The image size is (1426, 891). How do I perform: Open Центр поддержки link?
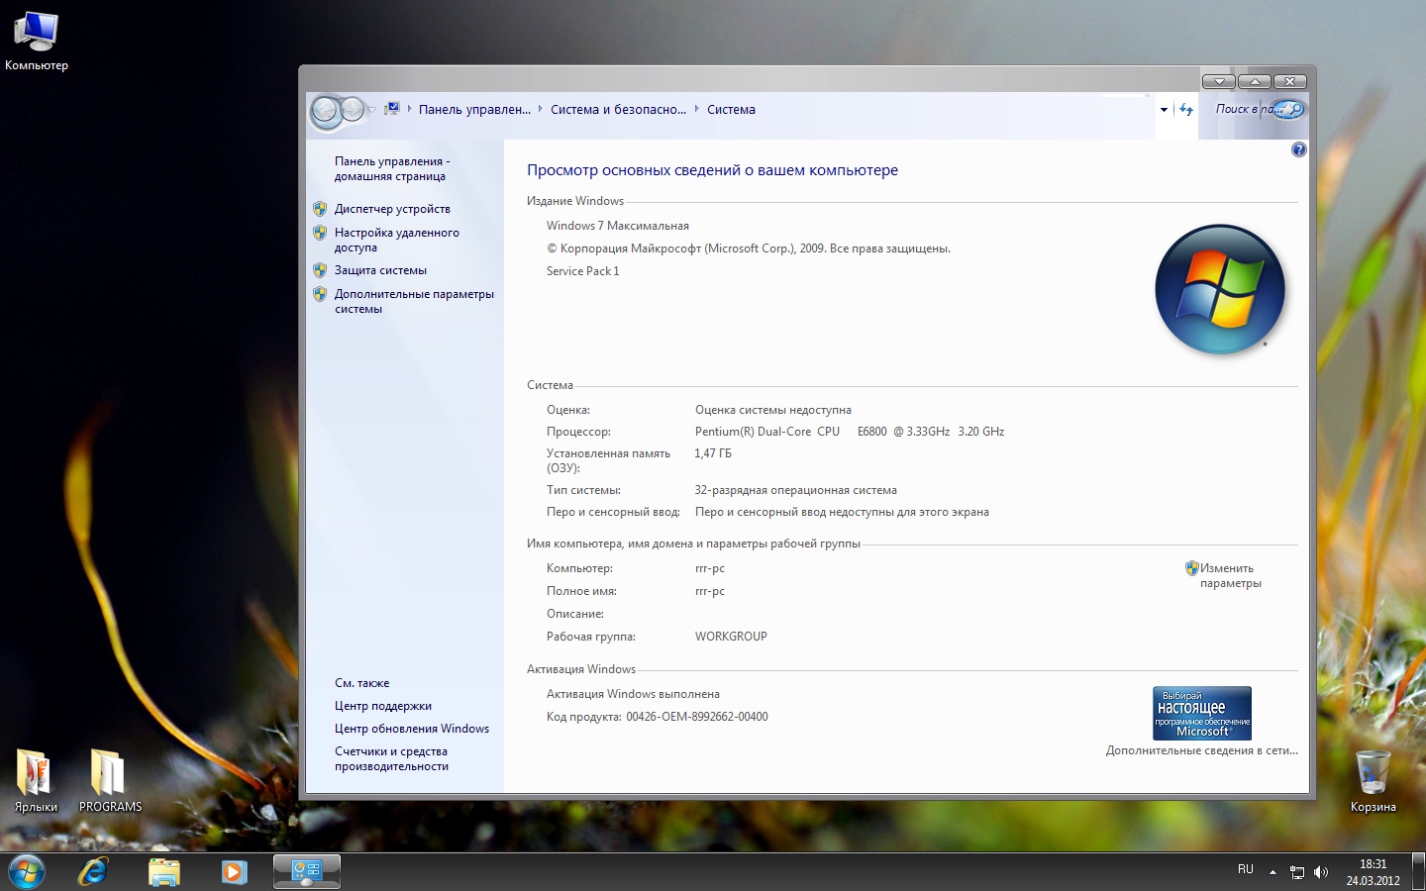click(x=383, y=706)
